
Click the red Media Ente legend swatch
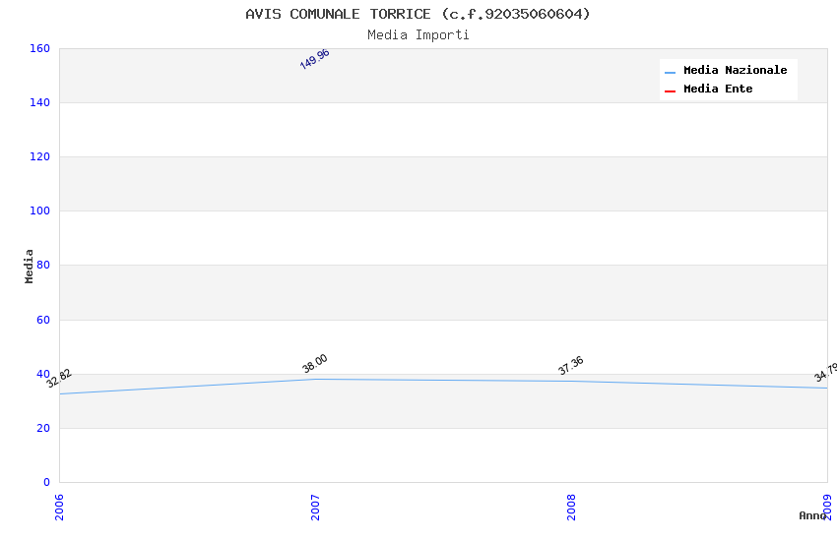point(670,91)
